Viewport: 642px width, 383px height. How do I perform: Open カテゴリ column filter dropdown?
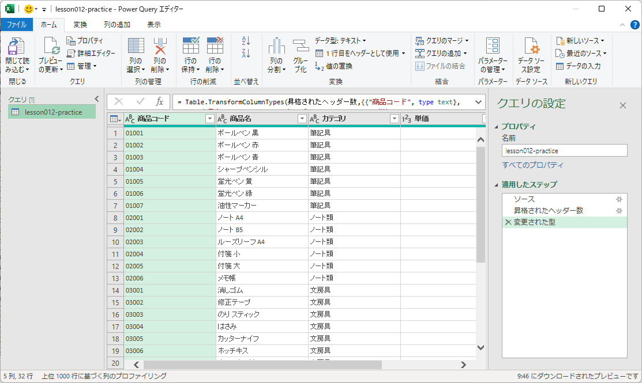point(395,119)
